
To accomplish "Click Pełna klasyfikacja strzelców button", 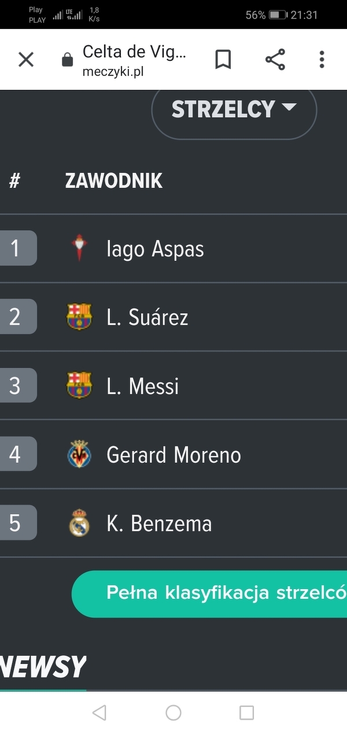I will [226, 593].
